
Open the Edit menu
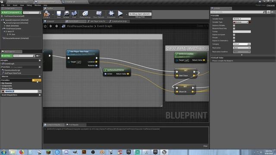coord(9,5)
